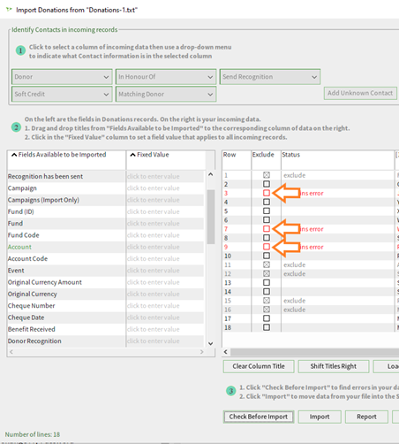Open the Soft Credit dropdown
The width and height of the screenshot is (399, 444).
(62, 94)
